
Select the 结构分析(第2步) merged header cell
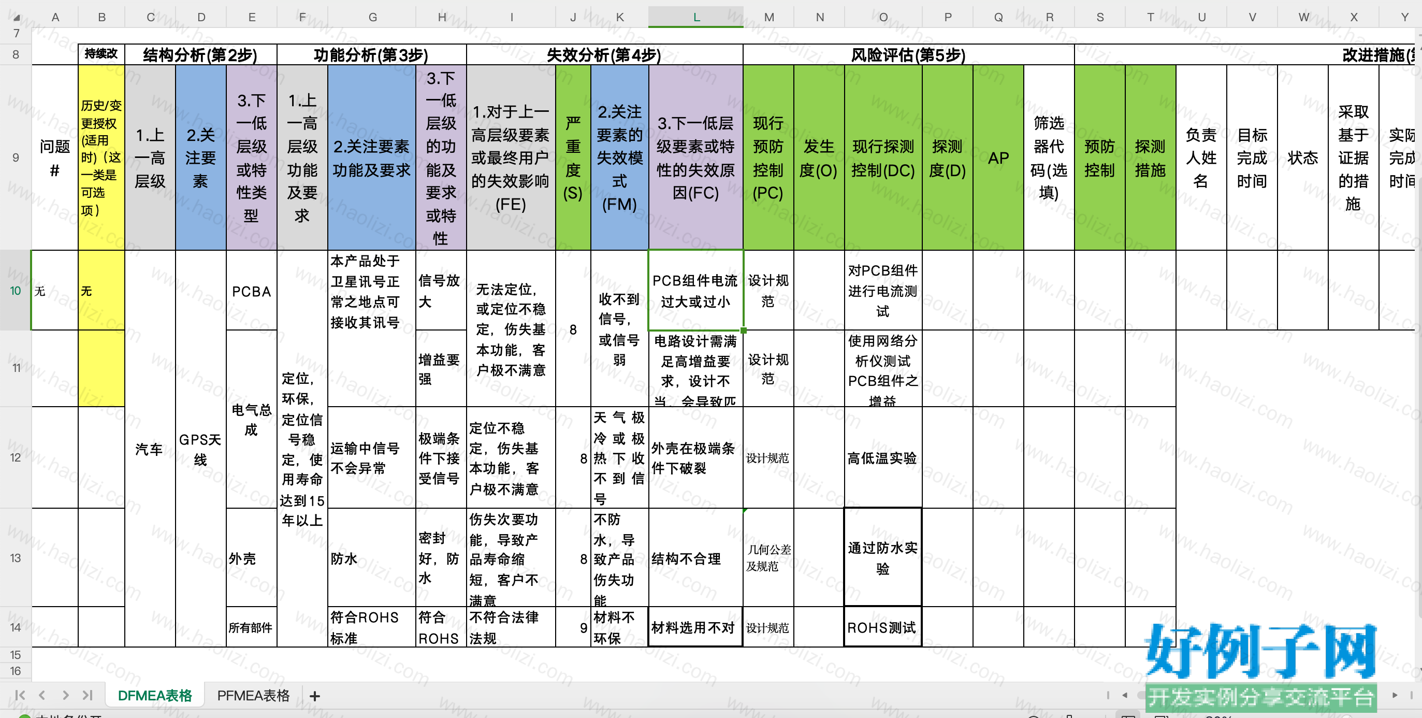point(200,55)
